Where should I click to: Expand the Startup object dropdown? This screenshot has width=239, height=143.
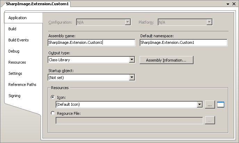132,78
